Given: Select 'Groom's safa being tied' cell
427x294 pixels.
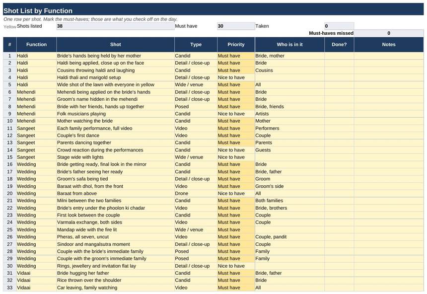Looking at the screenshot, I should (x=116, y=179).
